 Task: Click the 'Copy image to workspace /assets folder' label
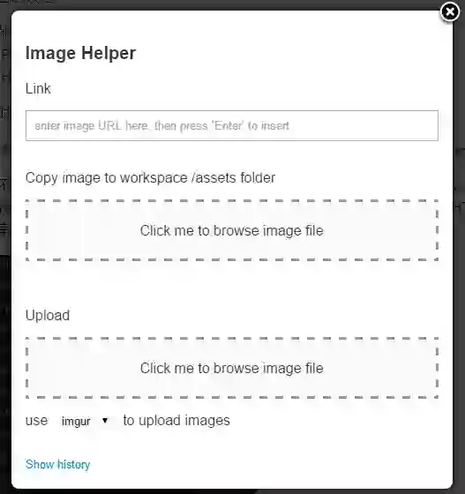point(150,177)
